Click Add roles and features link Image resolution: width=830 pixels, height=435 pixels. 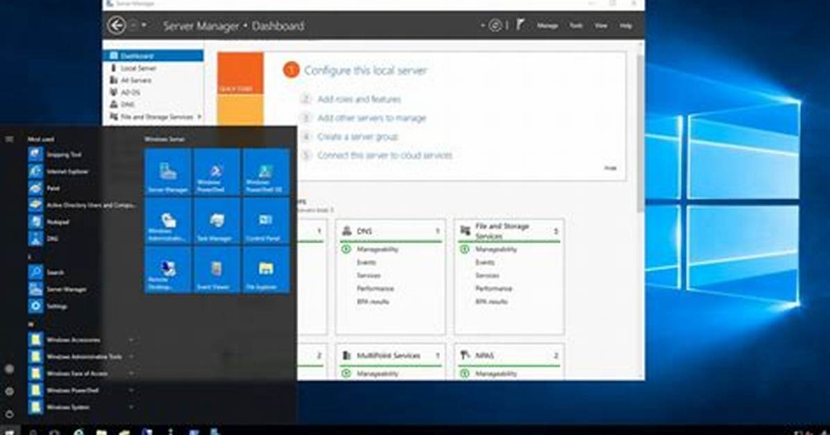(x=359, y=99)
